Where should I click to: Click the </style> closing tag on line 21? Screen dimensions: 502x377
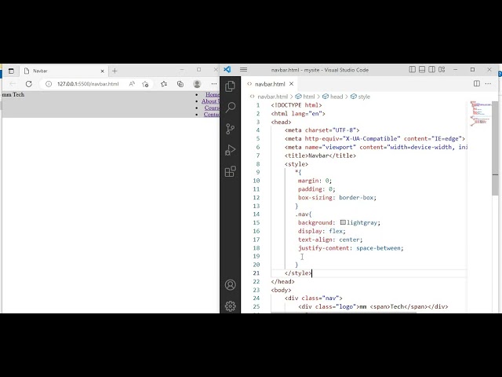298,273
